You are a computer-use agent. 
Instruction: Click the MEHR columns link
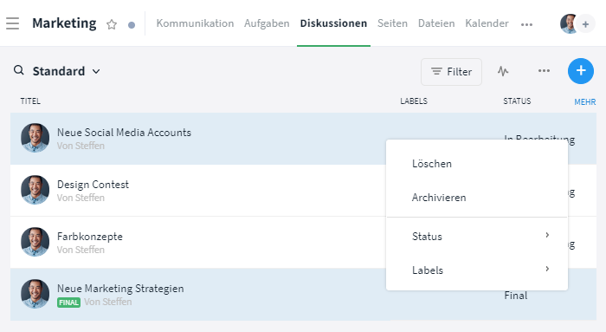coord(584,102)
